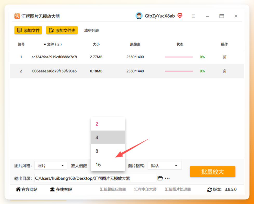Click size cell 2.77MB
This screenshot has width=254, height=204.
click(x=96, y=57)
